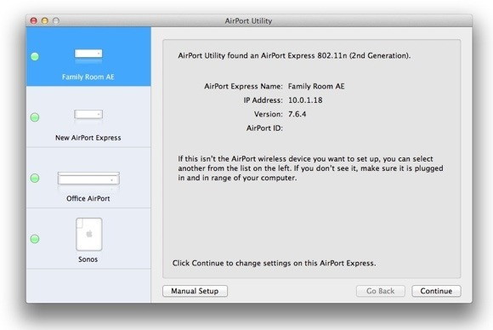Click the "Click Continue to change settings" text
Screen dimensions: 493x330
(274, 264)
